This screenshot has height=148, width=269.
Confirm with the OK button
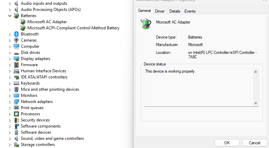click(x=227, y=143)
